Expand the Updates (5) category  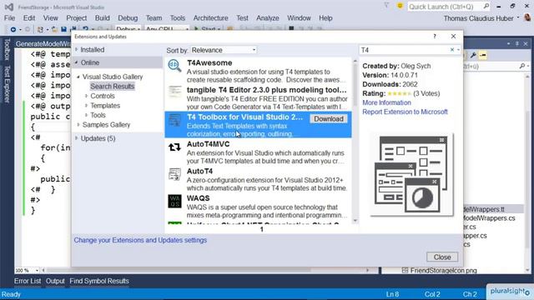pos(77,138)
